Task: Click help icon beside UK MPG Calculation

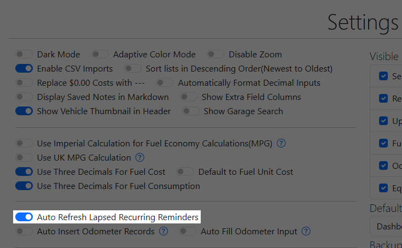Action: (x=139, y=158)
